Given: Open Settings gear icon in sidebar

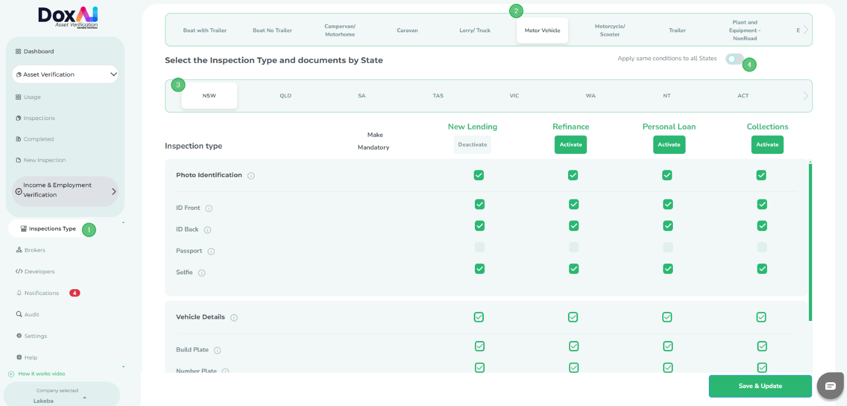Looking at the screenshot, I should (19, 336).
